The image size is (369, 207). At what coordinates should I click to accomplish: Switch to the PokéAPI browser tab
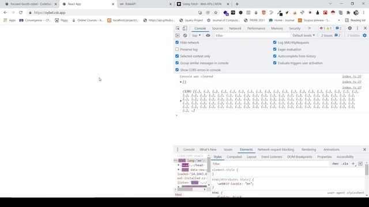coord(145,4)
